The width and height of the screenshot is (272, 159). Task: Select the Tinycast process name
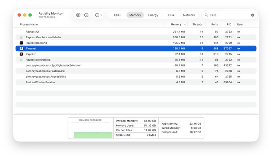31,48
